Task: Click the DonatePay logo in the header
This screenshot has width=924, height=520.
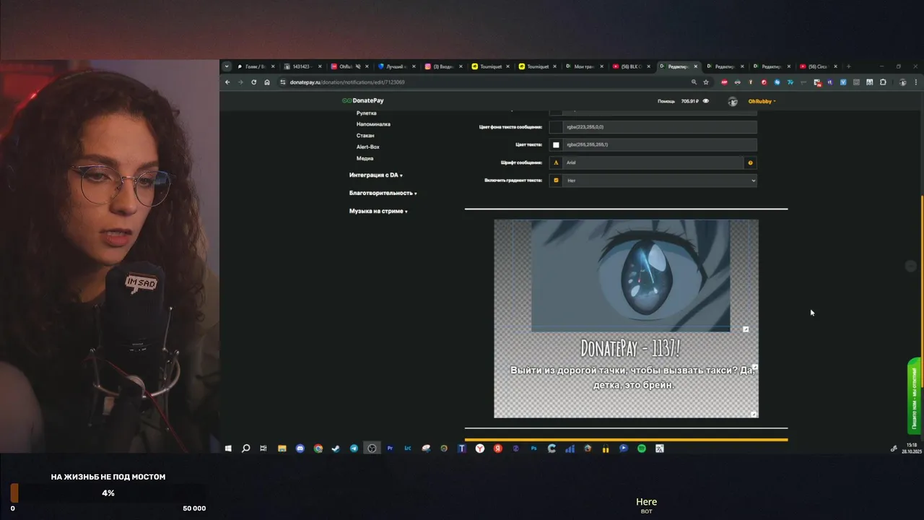Action: click(363, 100)
